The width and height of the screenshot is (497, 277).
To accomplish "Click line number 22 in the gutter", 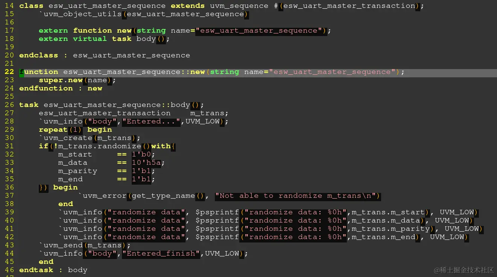I will tap(9, 72).
